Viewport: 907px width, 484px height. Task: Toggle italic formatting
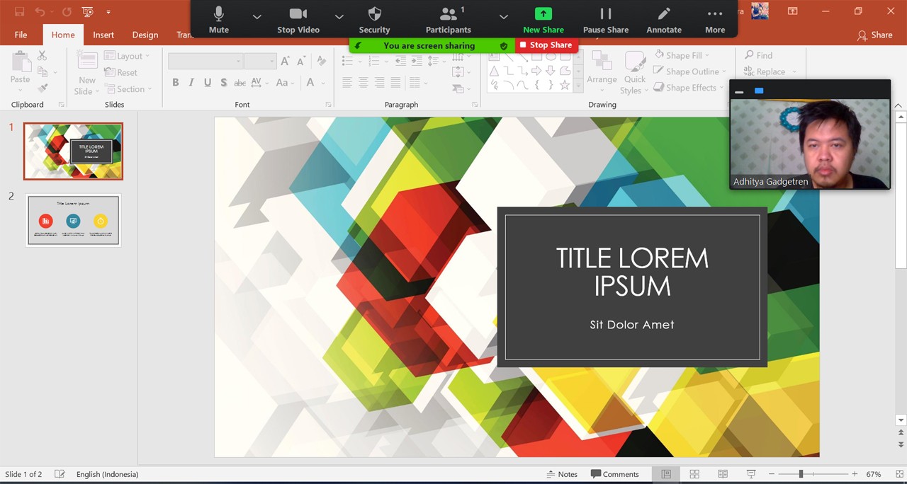[x=191, y=82]
